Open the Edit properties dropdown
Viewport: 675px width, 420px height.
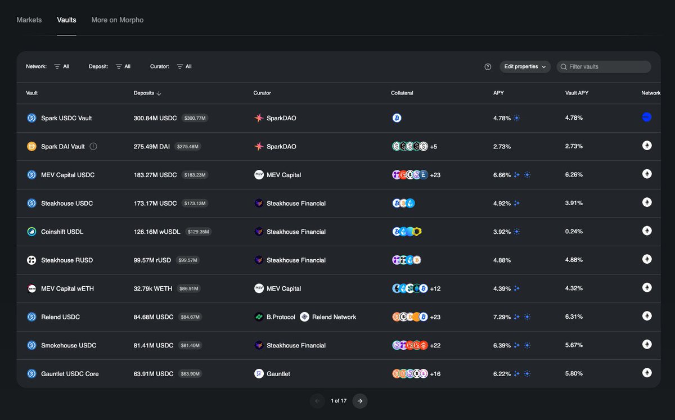click(x=525, y=66)
